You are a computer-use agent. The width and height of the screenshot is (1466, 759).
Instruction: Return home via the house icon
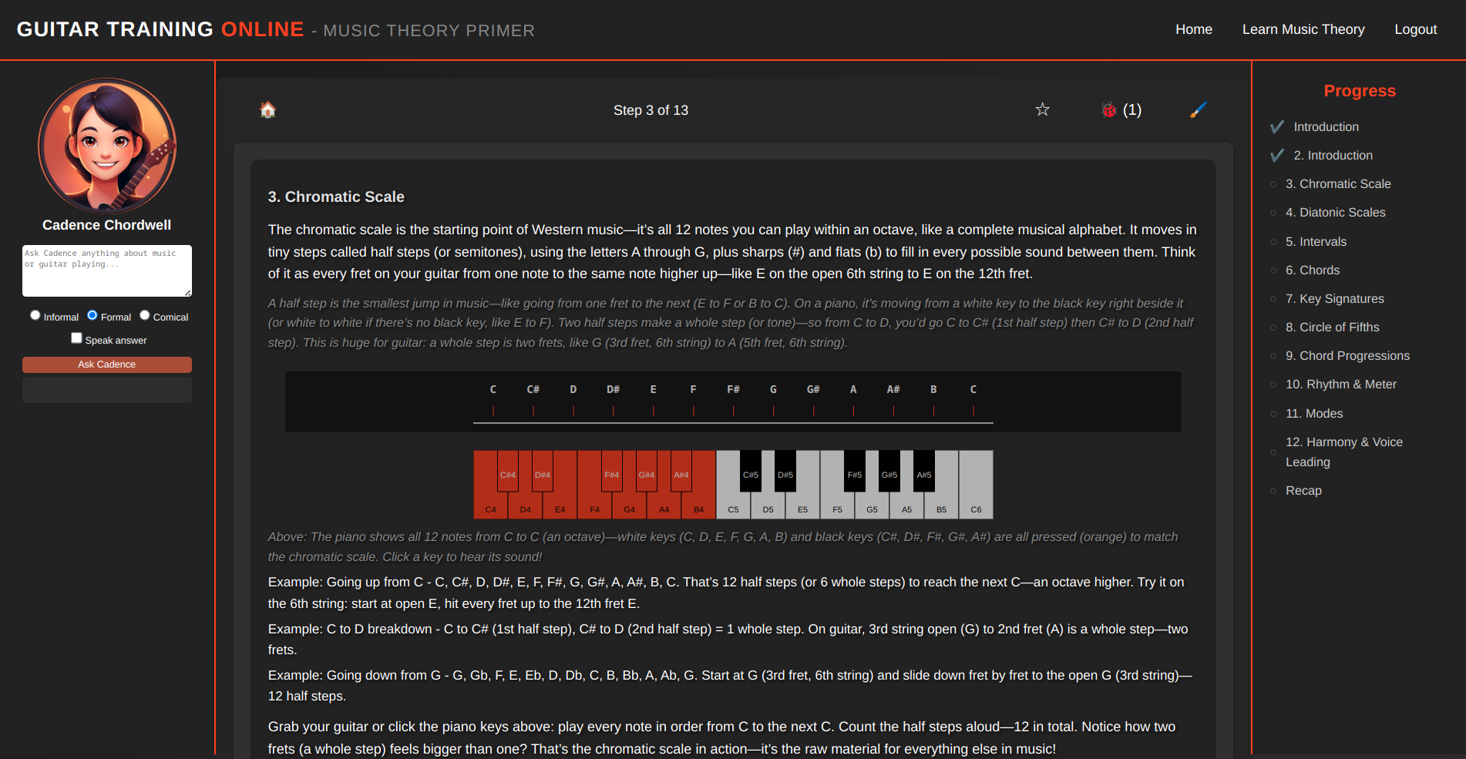click(267, 109)
